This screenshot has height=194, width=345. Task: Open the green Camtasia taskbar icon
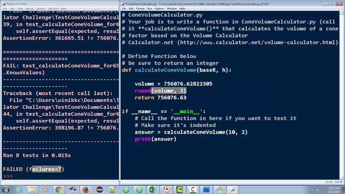tap(180, 190)
